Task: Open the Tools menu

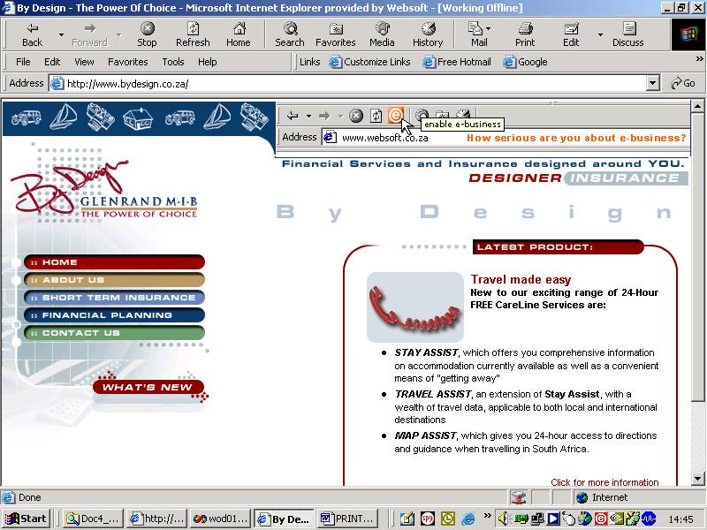Action: coord(173,62)
